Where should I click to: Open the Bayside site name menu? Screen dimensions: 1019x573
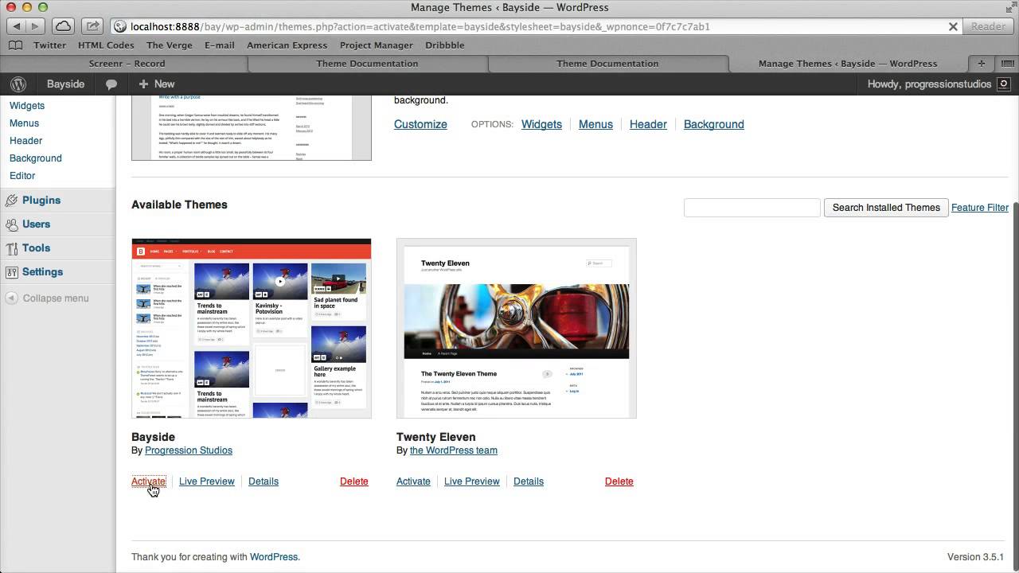(x=65, y=84)
